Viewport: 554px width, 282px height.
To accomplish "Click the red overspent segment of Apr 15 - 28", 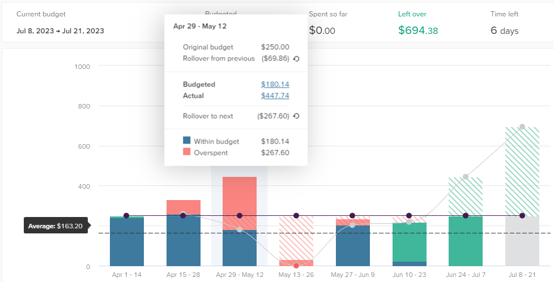I will tap(183, 206).
